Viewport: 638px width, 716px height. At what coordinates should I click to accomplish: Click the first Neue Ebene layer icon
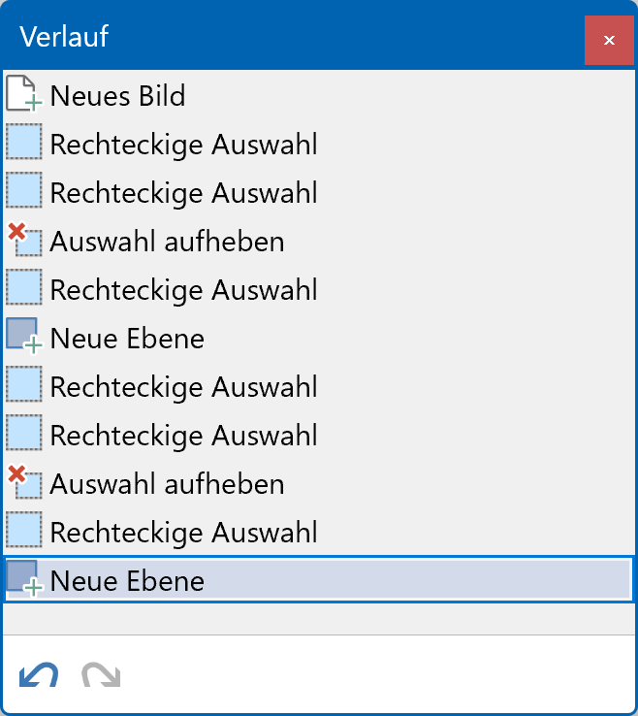[23, 336]
